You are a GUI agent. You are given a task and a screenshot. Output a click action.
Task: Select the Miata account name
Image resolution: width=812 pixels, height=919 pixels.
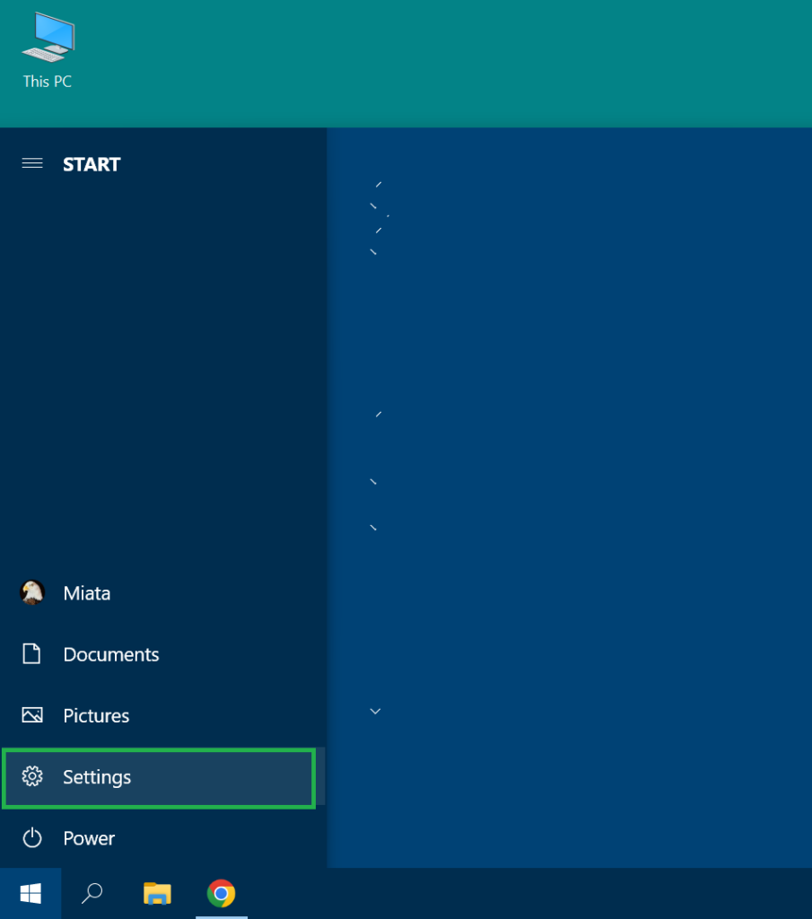pos(87,593)
